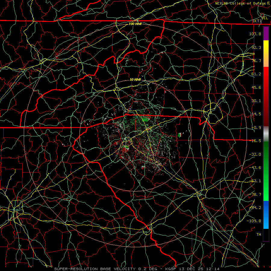Click the [KT] units label

pos(257,21)
